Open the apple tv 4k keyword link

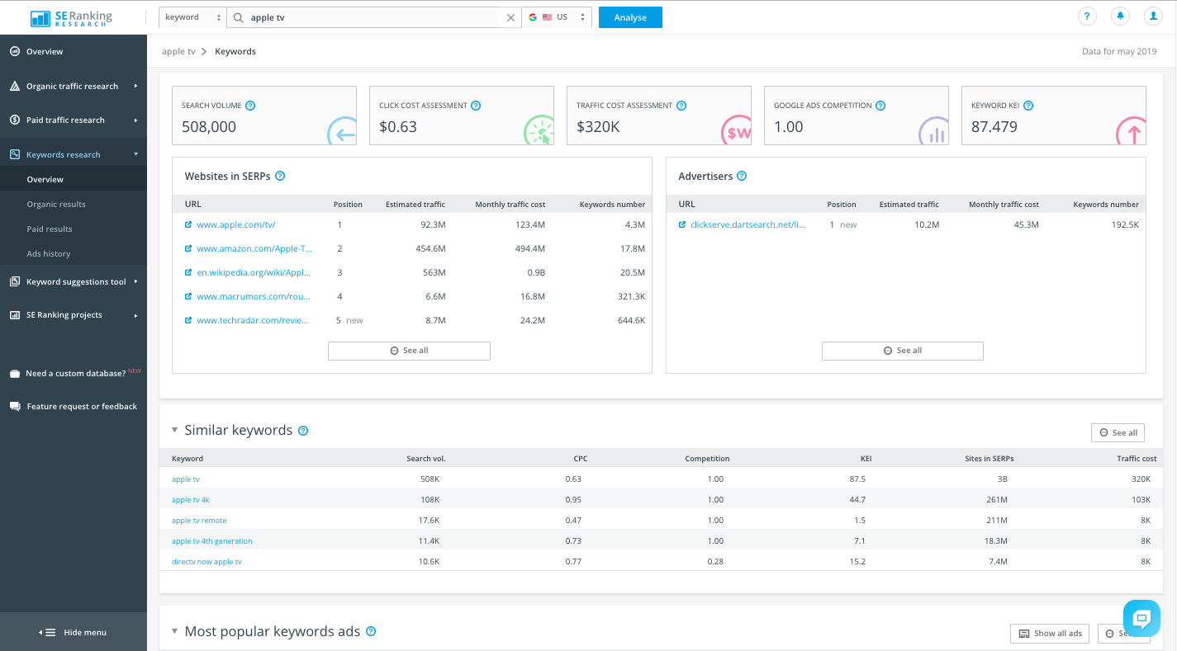click(x=191, y=500)
